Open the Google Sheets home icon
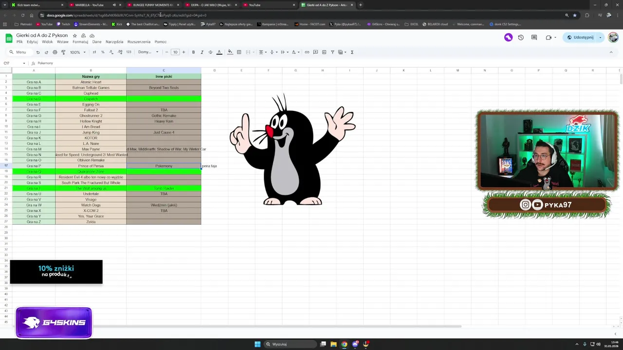Viewport: 623px width, 350px height. [x=9, y=38]
